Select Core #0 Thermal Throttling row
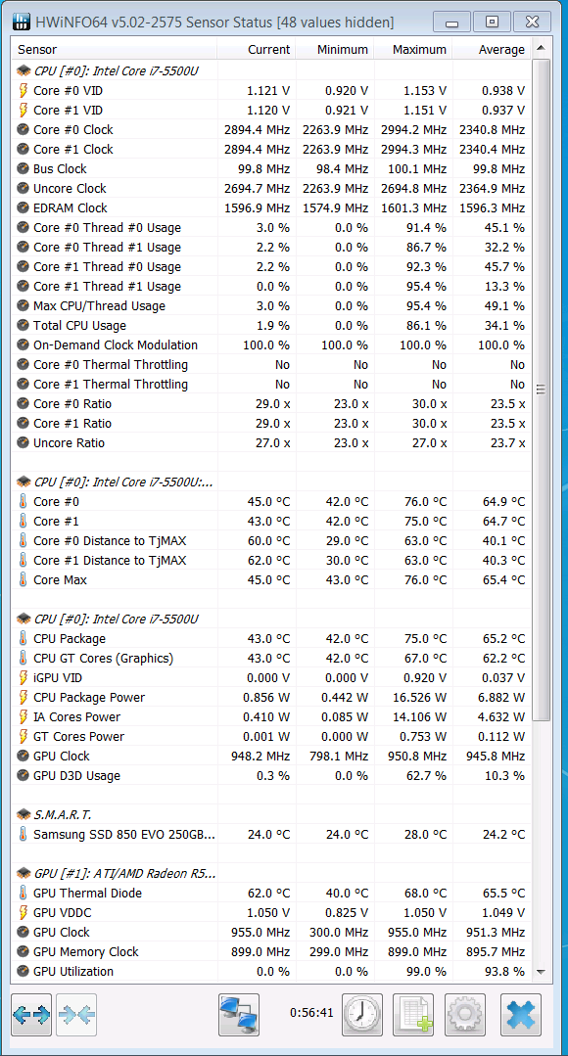This screenshot has height=1056, width=568. pyautogui.click(x=271, y=364)
